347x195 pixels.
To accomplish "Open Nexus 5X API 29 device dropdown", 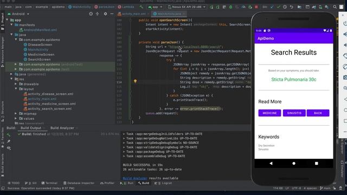I will click(x=187, y=7).
